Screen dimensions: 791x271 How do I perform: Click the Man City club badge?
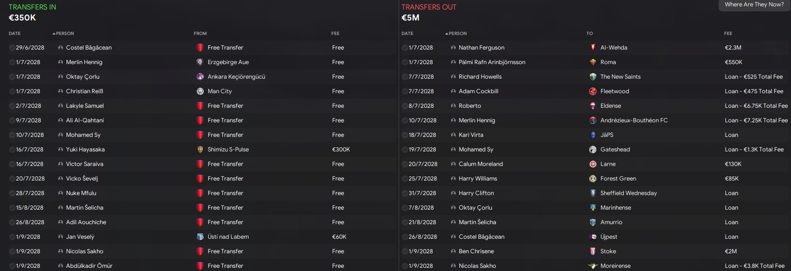[x=200, y=91]
